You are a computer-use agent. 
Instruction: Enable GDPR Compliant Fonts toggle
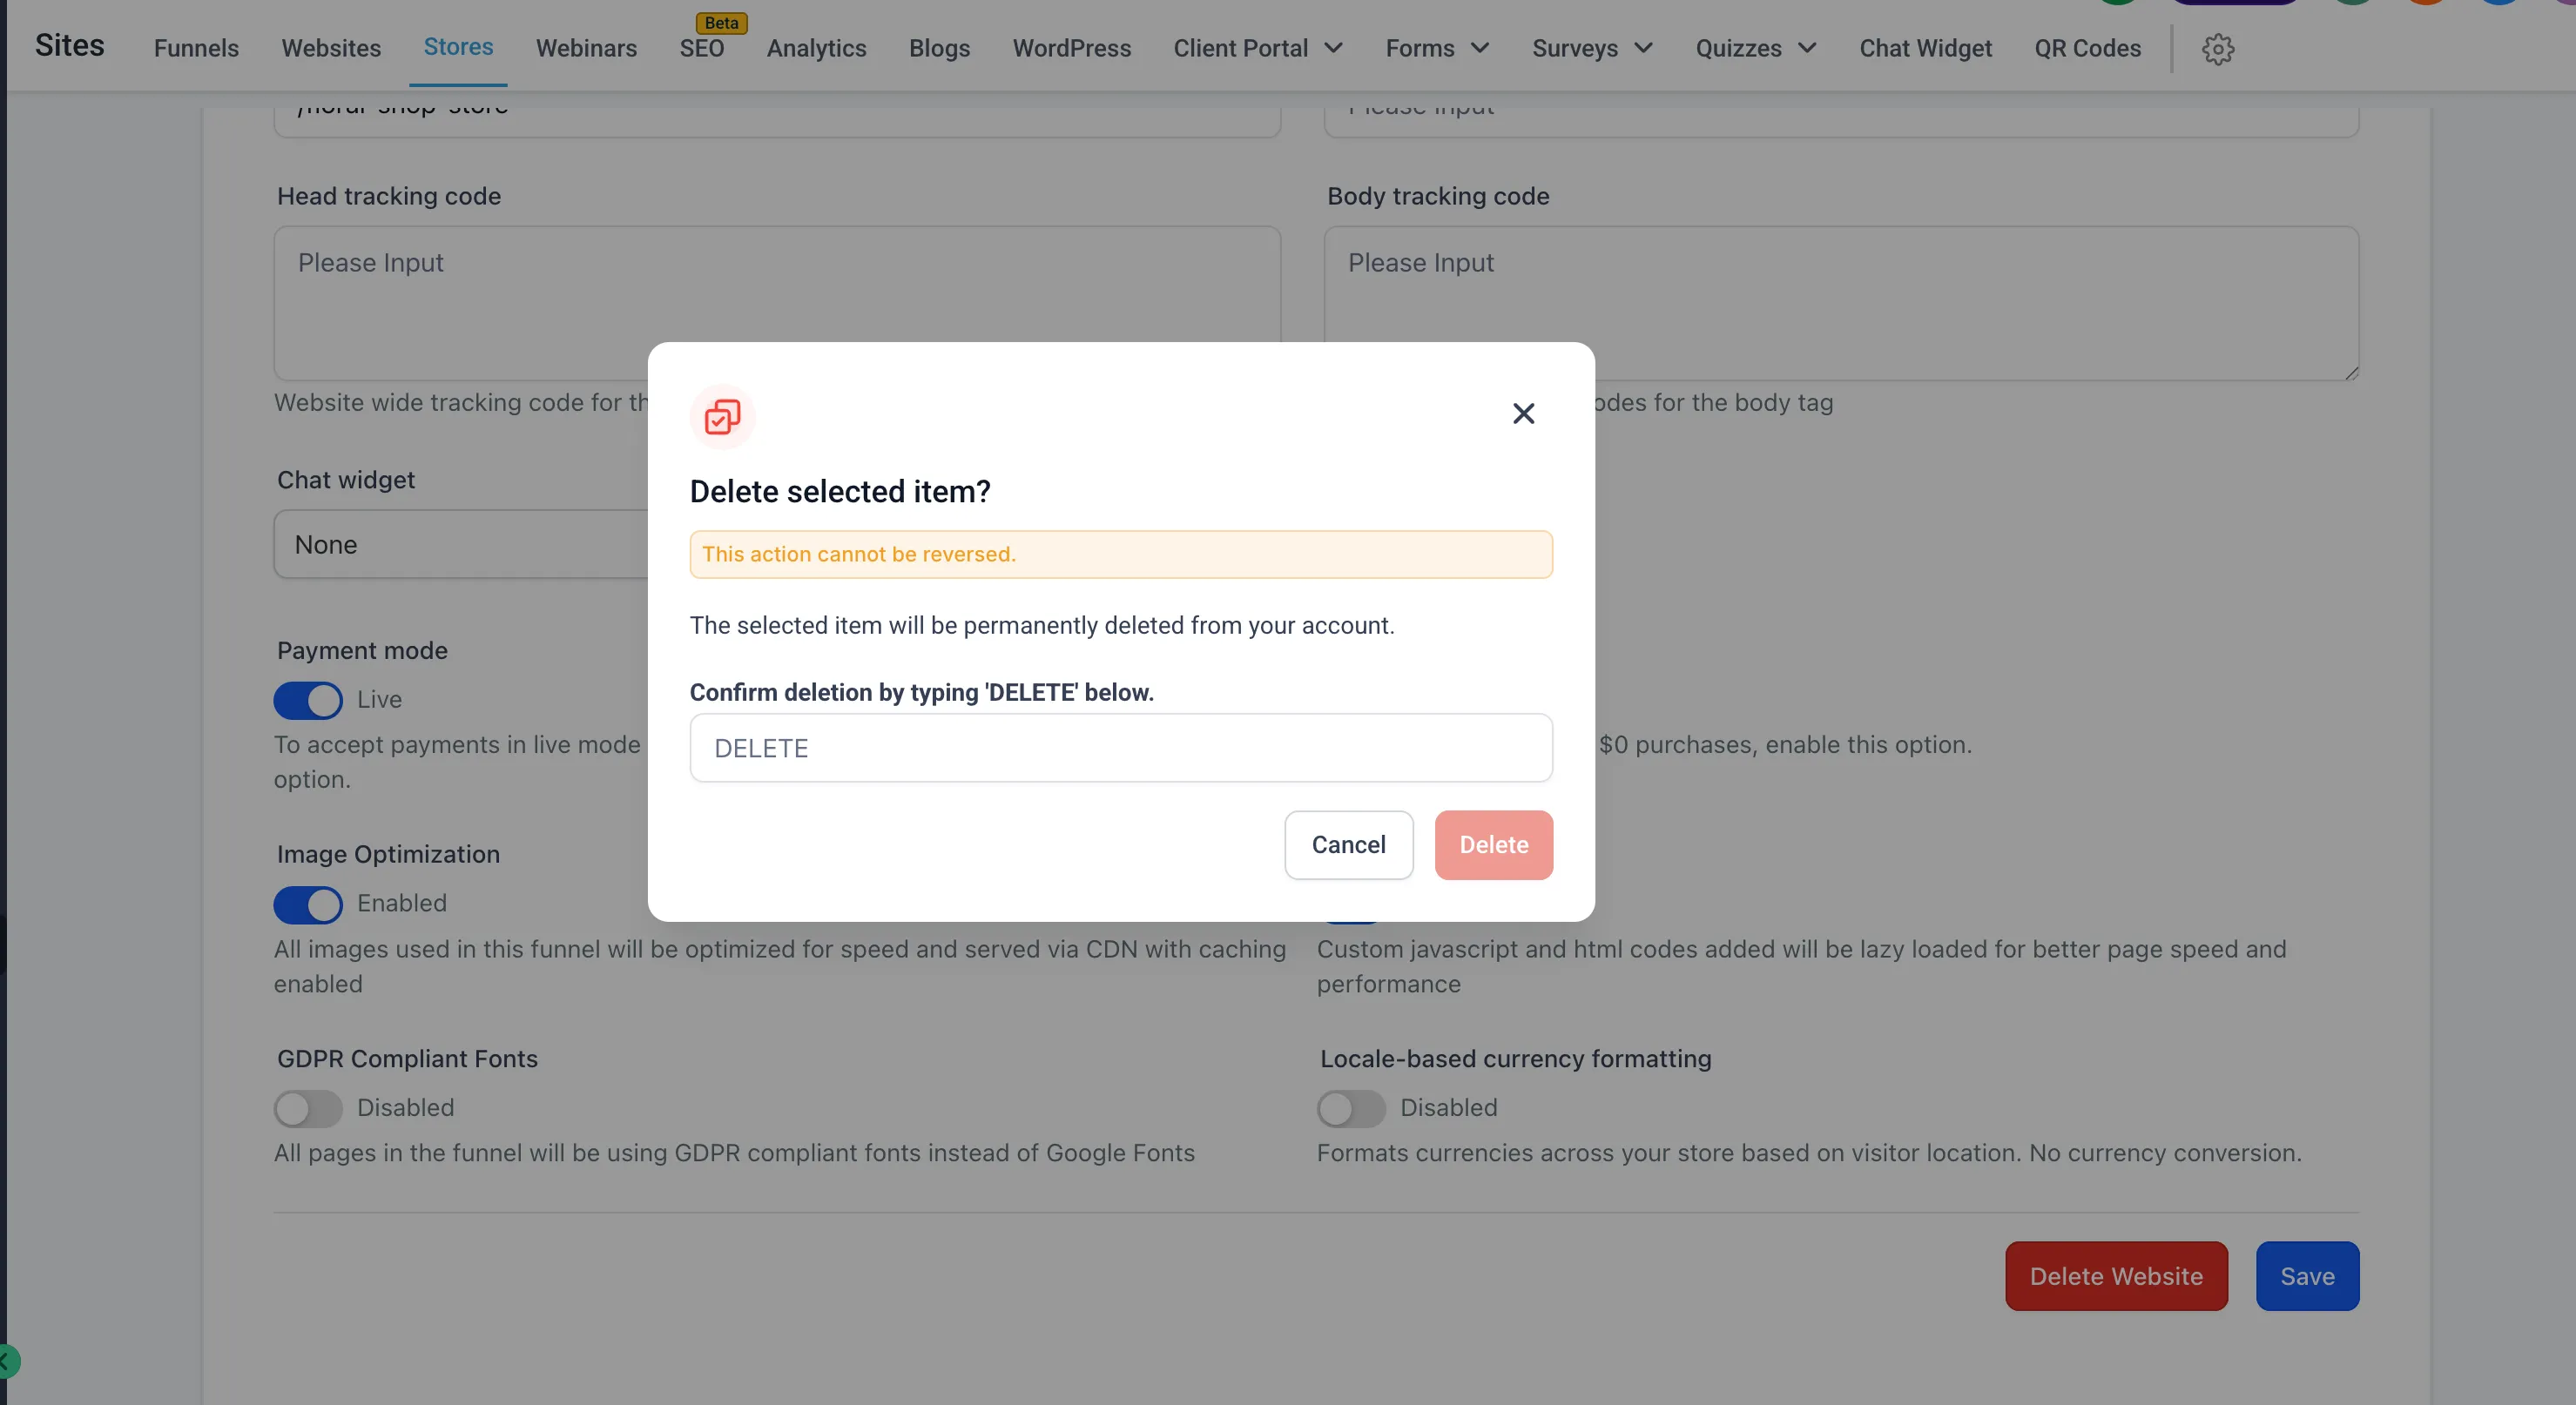pos(308,1108)
